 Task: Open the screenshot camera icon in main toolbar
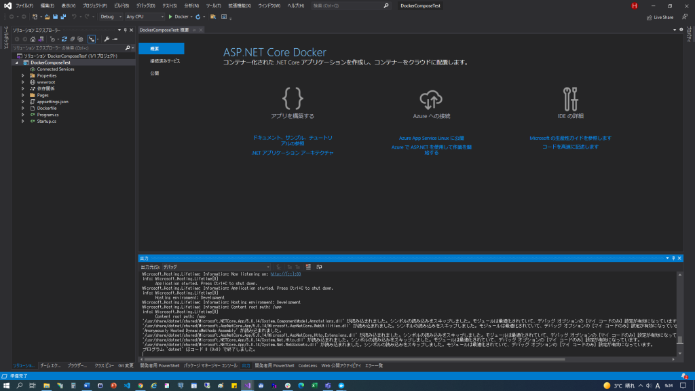click(x=224, y=17)
